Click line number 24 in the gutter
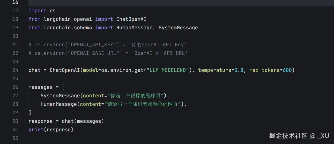 [15, 70]
